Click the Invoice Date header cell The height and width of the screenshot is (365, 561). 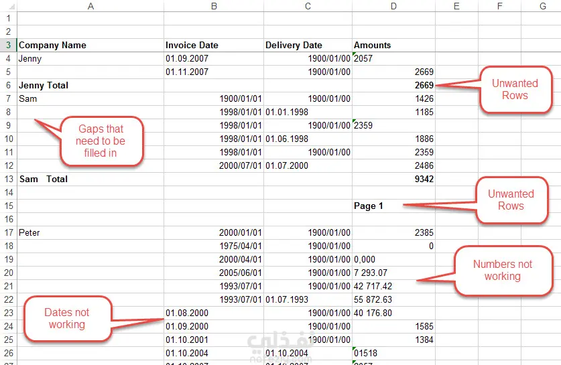click(x=214, y=45)
